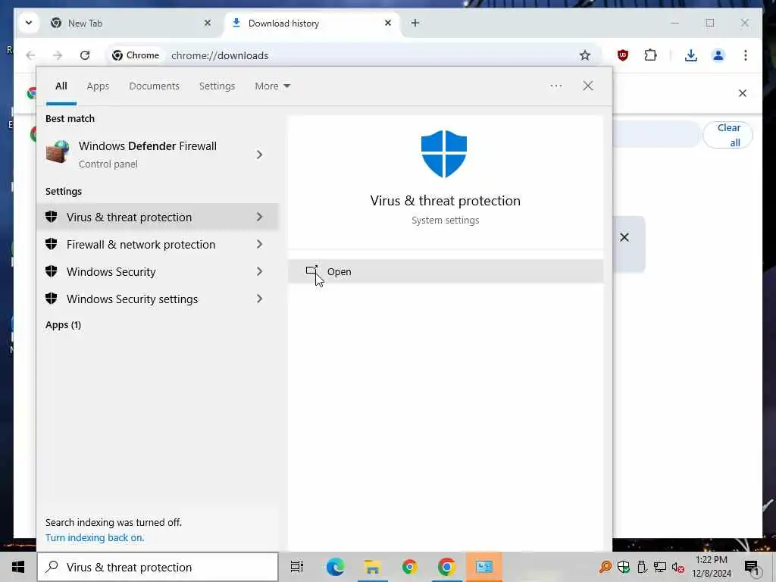The image size is (776, 582).
Task: Close the Windows search panel
Action: (588, 86)
